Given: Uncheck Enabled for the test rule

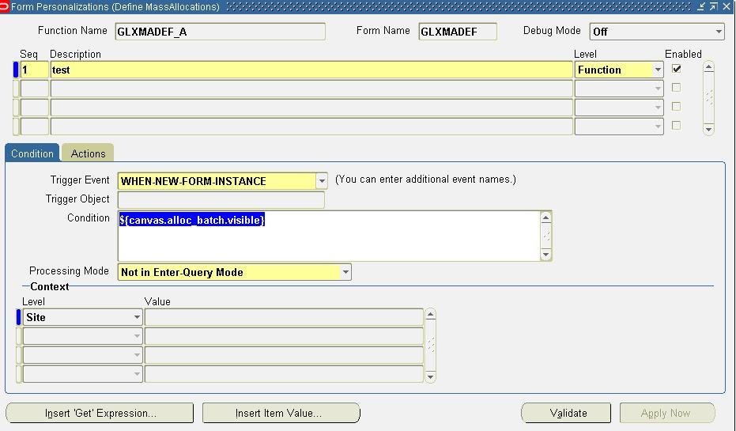Looking at the screenshot, I should coord(677,69).
